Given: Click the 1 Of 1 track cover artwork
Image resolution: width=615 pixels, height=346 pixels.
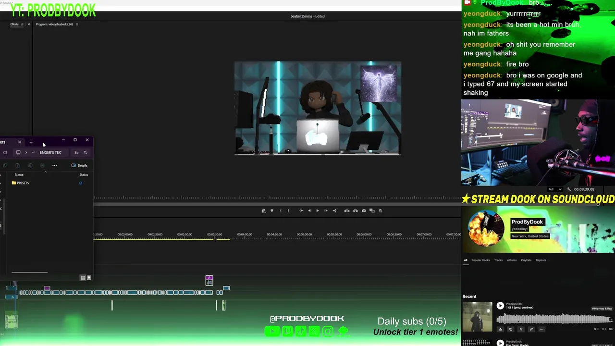Looking at the screenshot, I should tap(478, 317).
